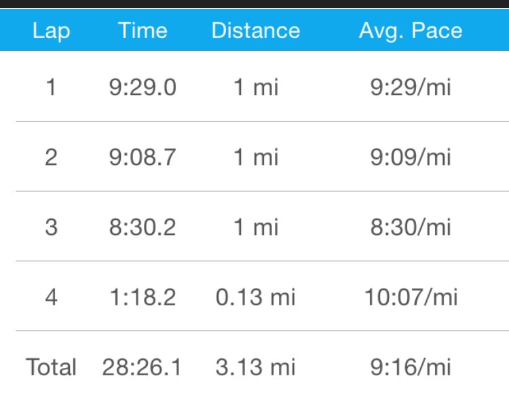This screenshot has height=393, width=509.
Task: Tap total distance 3.13 mi
Action: (x=255, y=367)
